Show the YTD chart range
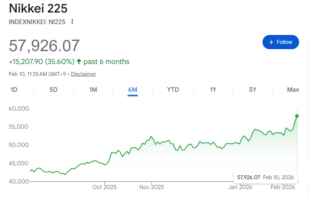The image size is (309, 197). 173,90
